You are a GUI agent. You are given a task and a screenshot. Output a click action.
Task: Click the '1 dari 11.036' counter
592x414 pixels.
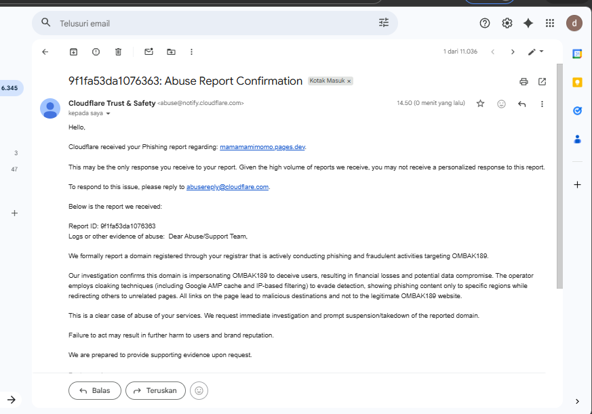(460, 51)
